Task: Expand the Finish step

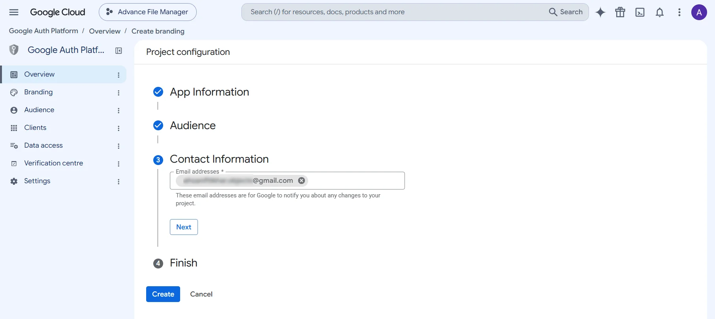Action: pos(183,263)
